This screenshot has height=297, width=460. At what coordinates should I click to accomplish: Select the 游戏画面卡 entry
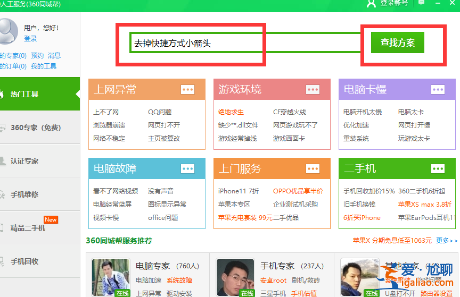(x=289, y=138)
